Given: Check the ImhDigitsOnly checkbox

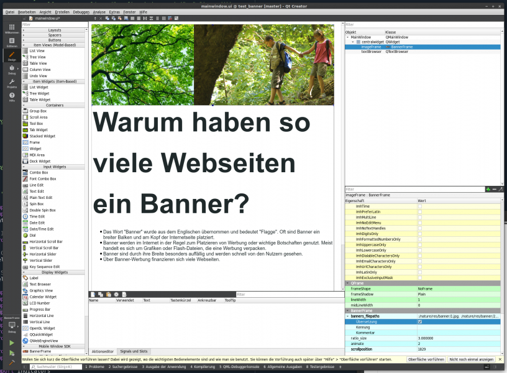Looking at the screenshot, I should coord(420,233).
